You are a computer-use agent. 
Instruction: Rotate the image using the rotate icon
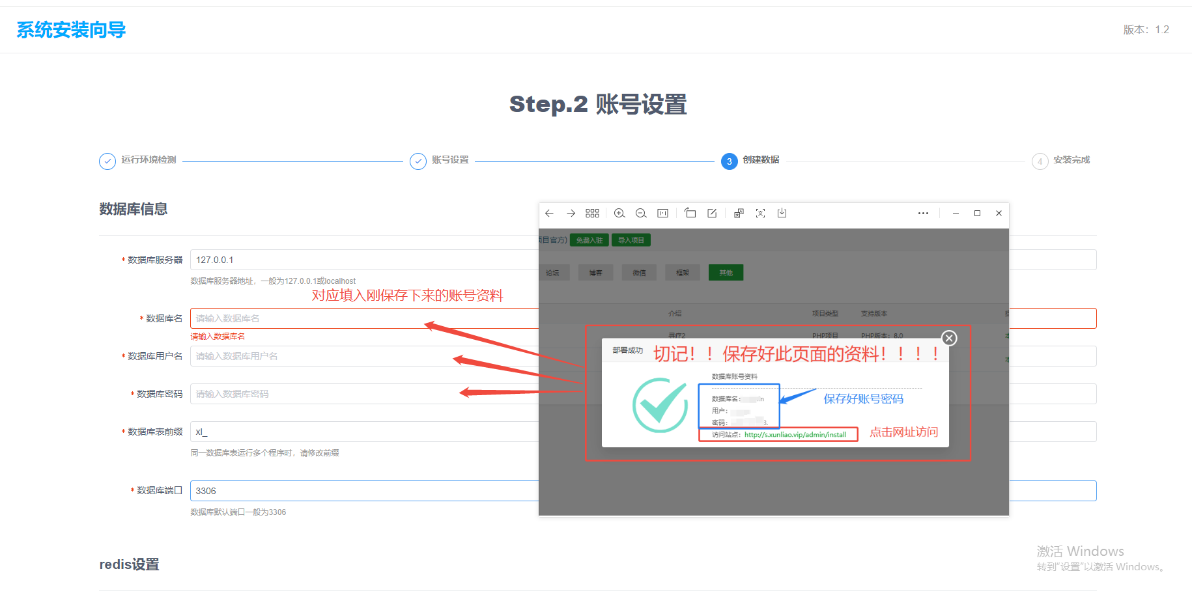[x=690, y=214]
